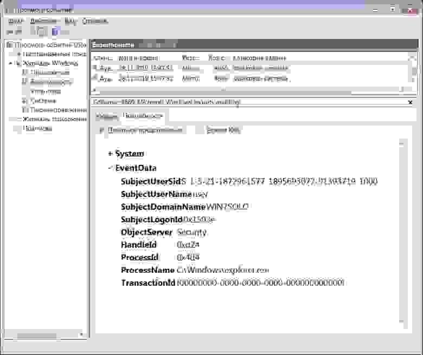
Task: Switch to the Общие tab
Action: pos(106,116)
